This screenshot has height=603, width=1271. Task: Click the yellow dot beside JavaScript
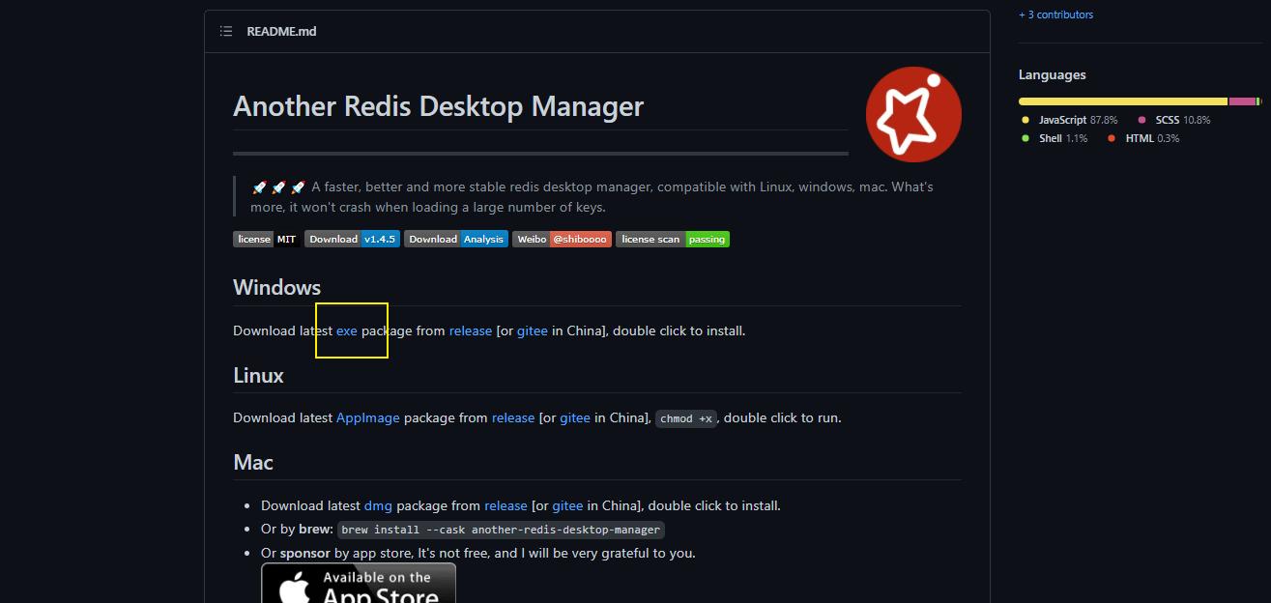1025,120
